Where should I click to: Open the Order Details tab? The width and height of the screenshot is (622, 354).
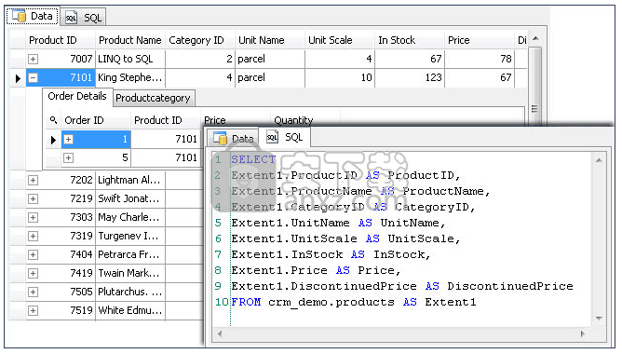point(77,97)
